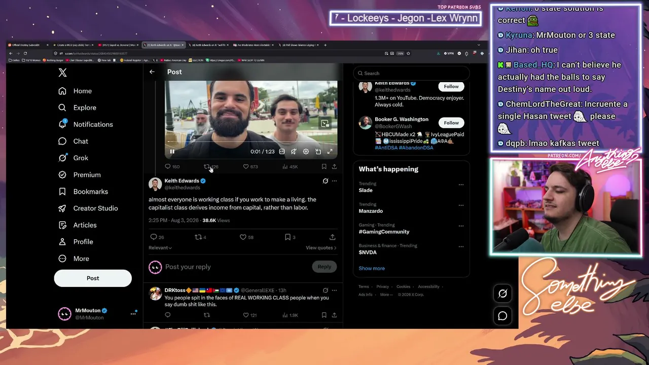The image size is (649, 365).
Task: Switch to the Official Destiny Subreddit tab
Action: (x=29, y=45)
